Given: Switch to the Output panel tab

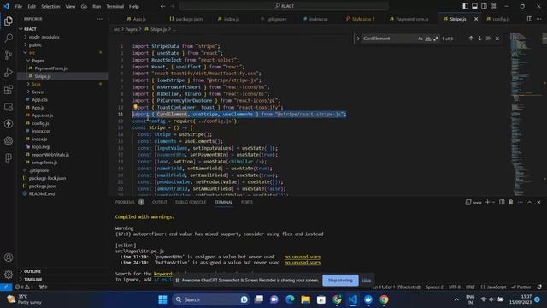Looking at the screenshot, I should click(x=160, y=202).
